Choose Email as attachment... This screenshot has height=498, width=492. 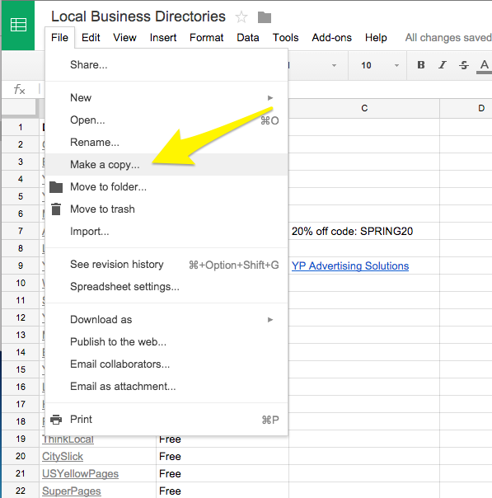[166, 386]
